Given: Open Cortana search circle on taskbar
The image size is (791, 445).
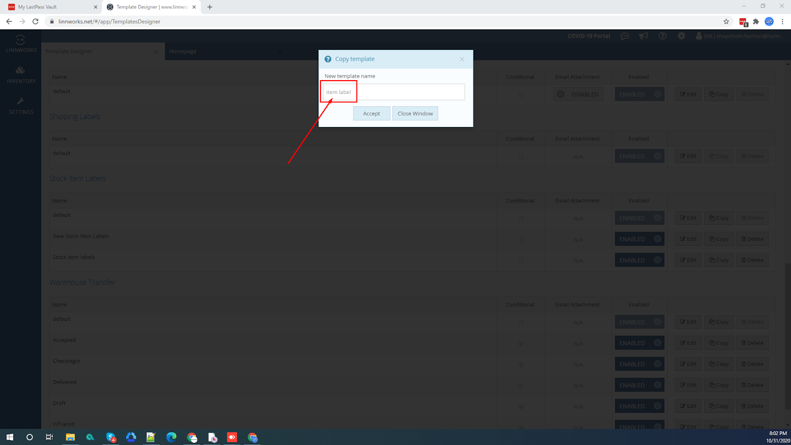Looking at the screenshot, I should pos(30,437).
